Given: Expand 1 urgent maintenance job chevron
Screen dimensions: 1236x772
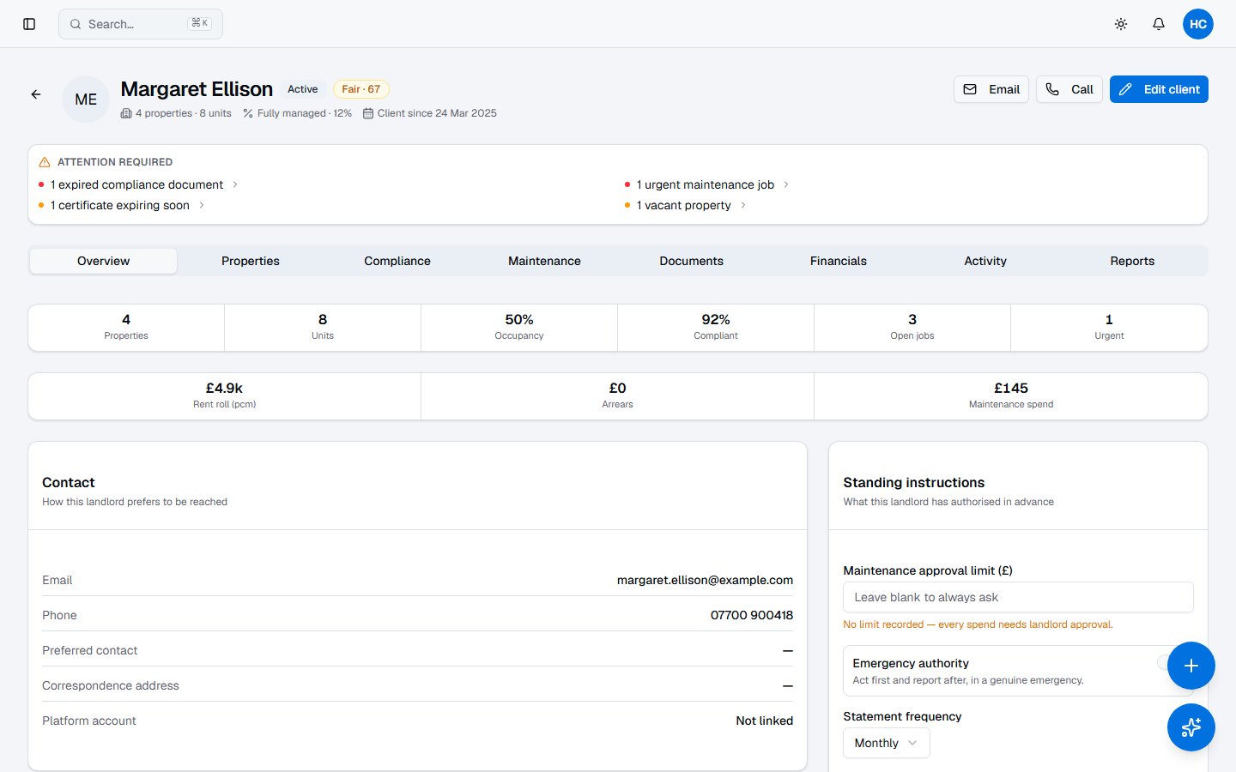Looking at the screenshot, I should 786,184.
